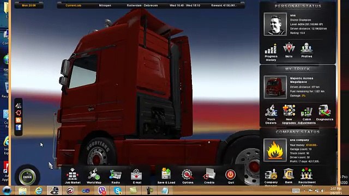Open the Job Market
This screenshot has height=196, width=349.
pyautogui.click(x=73, y=176)
